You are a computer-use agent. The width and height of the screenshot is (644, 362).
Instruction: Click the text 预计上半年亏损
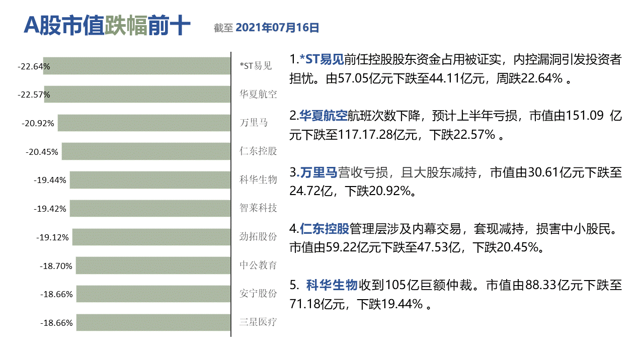pos(475,117)
